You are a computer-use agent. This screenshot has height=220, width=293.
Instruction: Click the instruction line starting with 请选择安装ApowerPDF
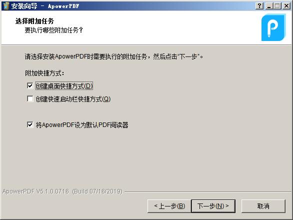coord(114,56)
